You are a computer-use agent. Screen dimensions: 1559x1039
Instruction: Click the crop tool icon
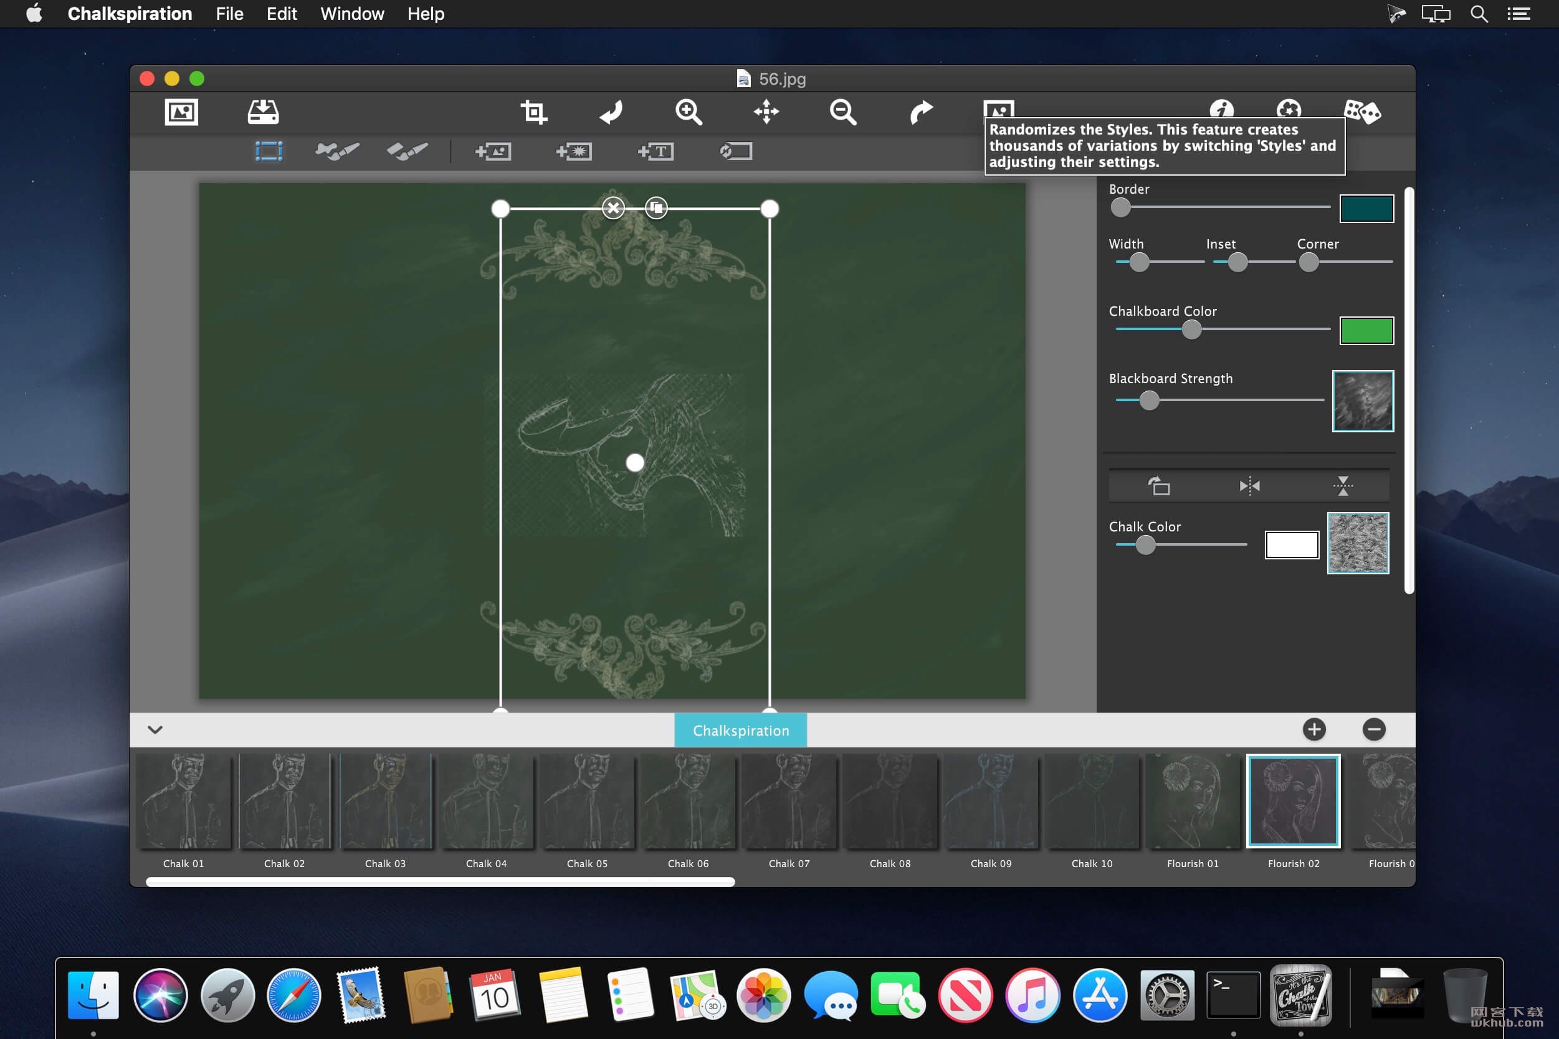point(533,112)
